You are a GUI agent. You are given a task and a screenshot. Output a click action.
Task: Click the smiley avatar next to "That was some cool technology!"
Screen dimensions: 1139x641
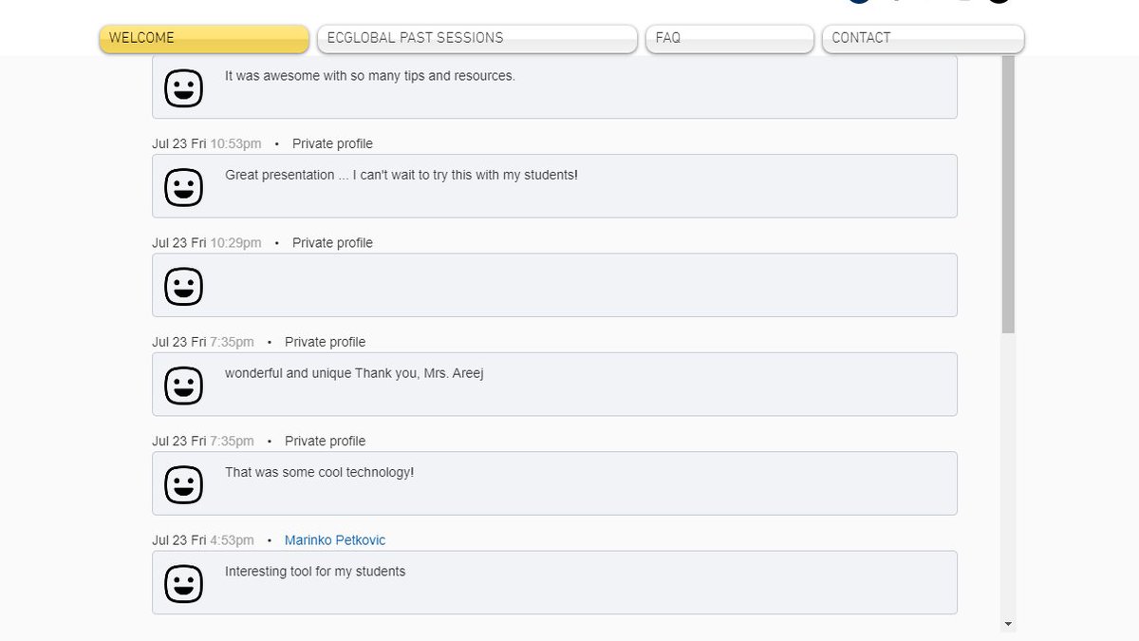coord(183,484)
